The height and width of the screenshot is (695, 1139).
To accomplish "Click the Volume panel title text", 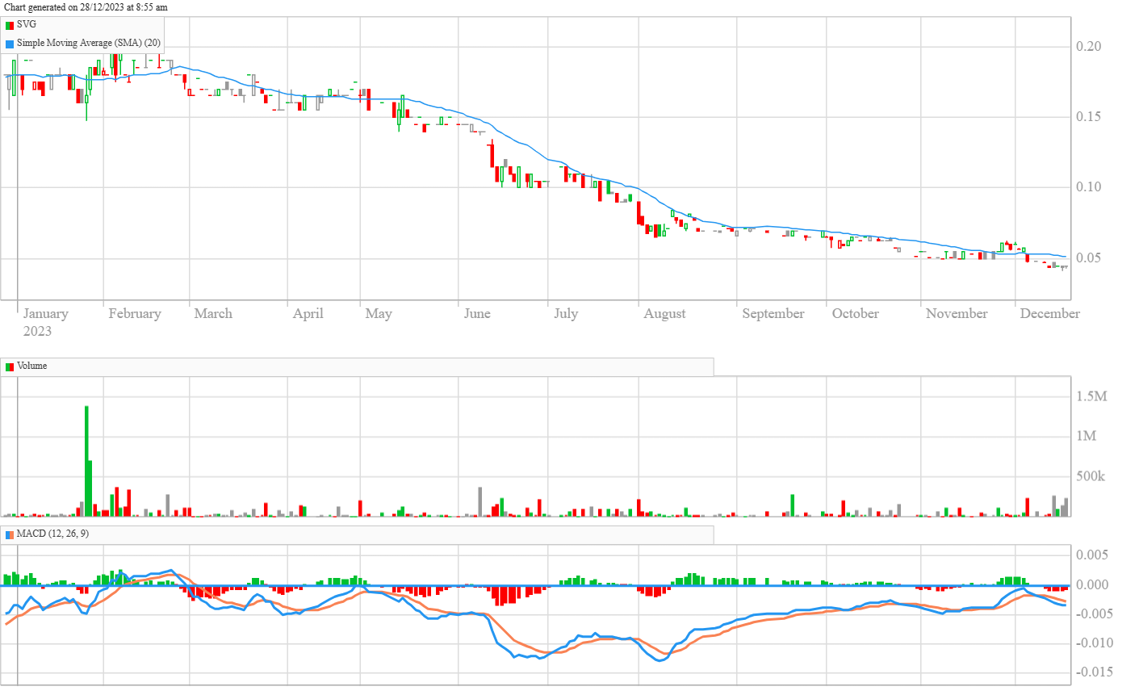I will pos(32,366).
